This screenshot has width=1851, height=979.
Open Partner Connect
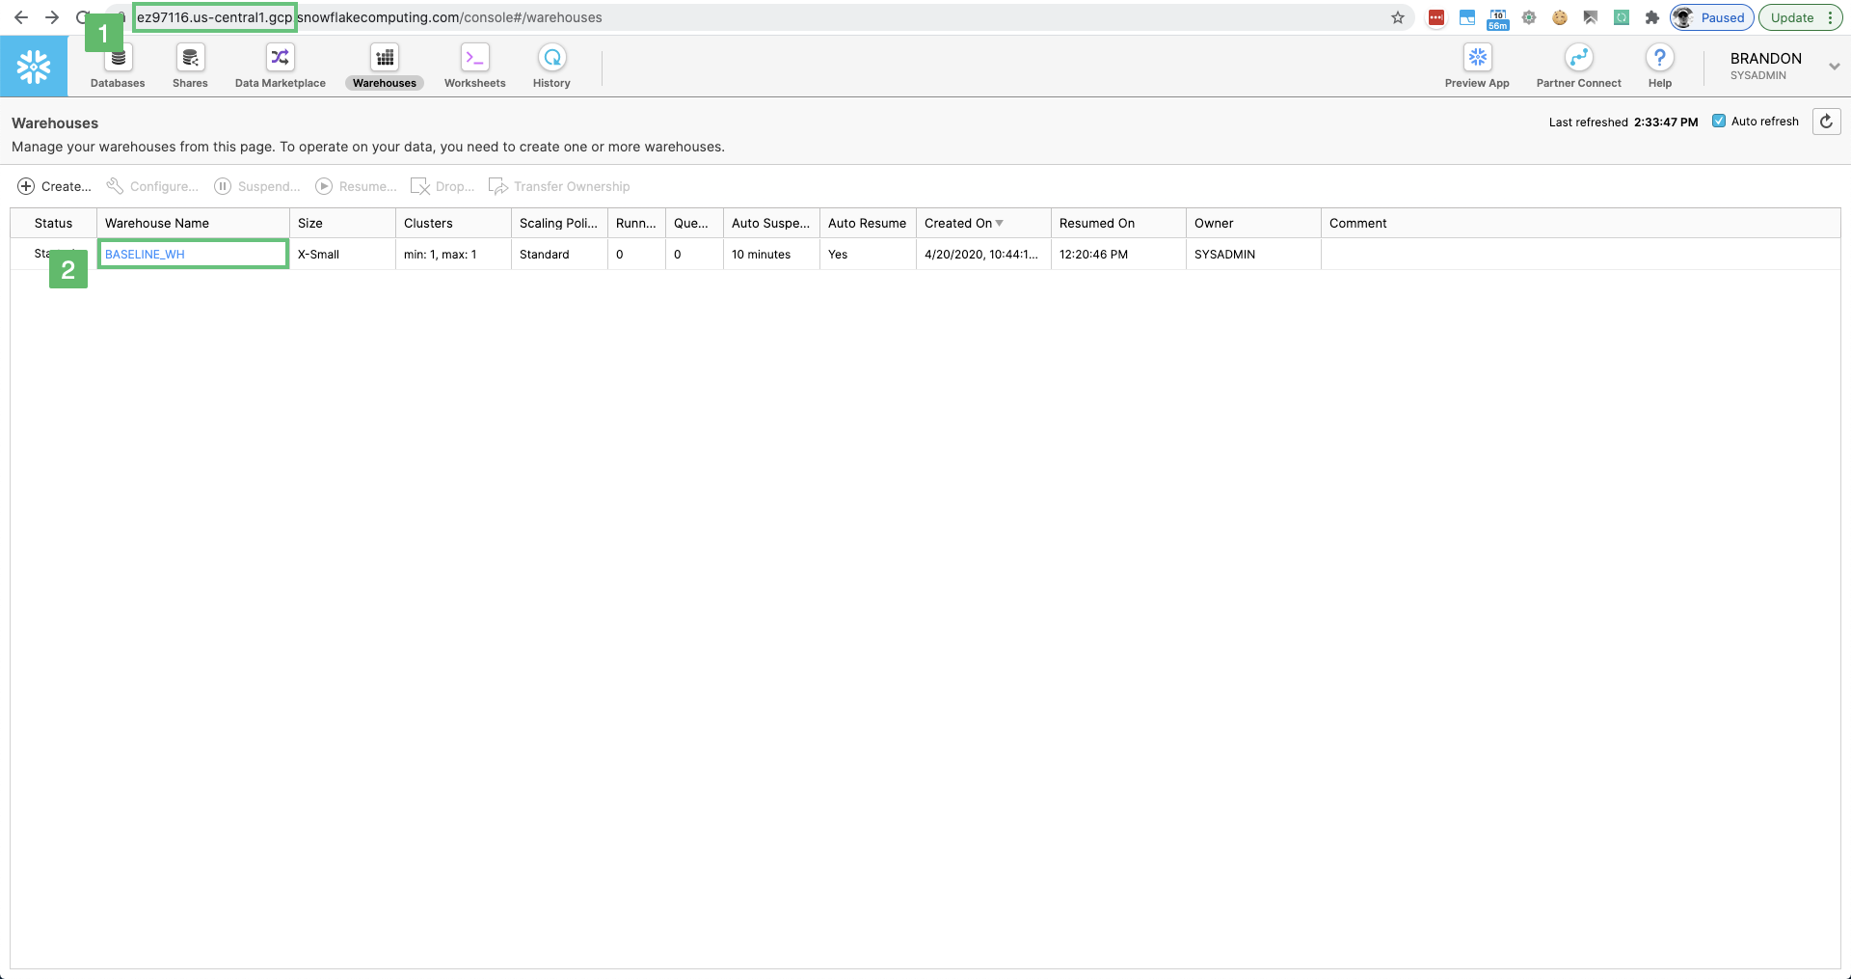tap(1578, 67)
